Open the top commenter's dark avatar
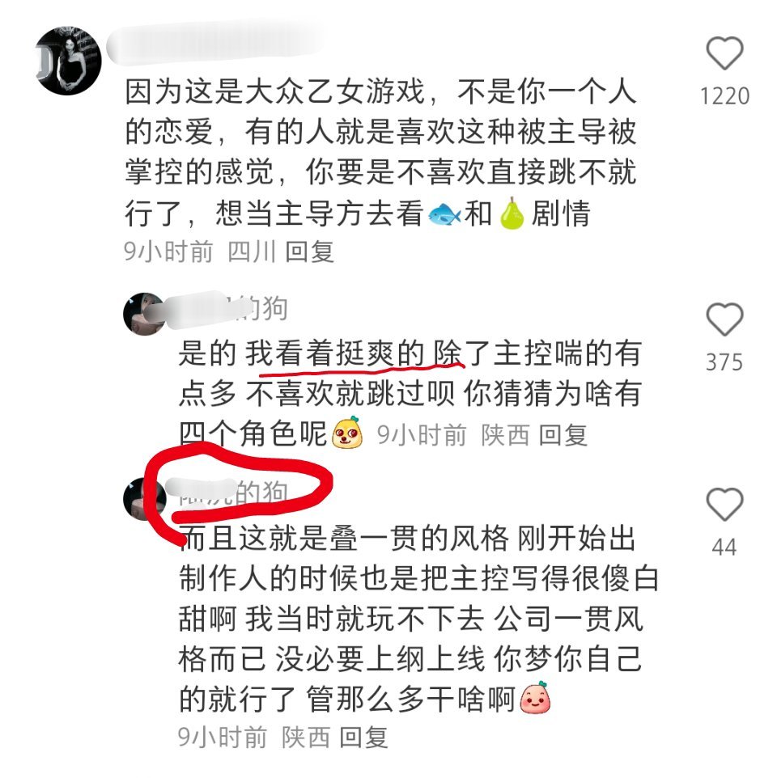This screenshot has width=777, height=778. [x=68, y=61]
